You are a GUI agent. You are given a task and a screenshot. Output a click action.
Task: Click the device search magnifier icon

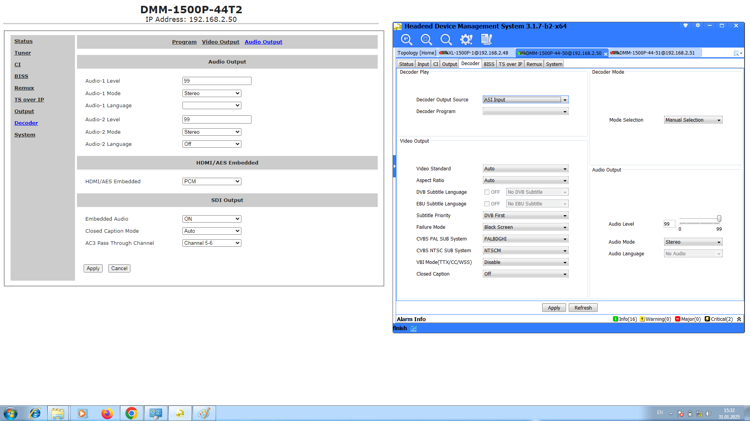tap(426, 39)
